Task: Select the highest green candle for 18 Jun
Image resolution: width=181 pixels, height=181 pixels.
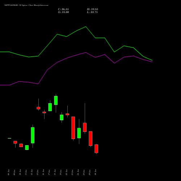Action: [x=56, y=100]
